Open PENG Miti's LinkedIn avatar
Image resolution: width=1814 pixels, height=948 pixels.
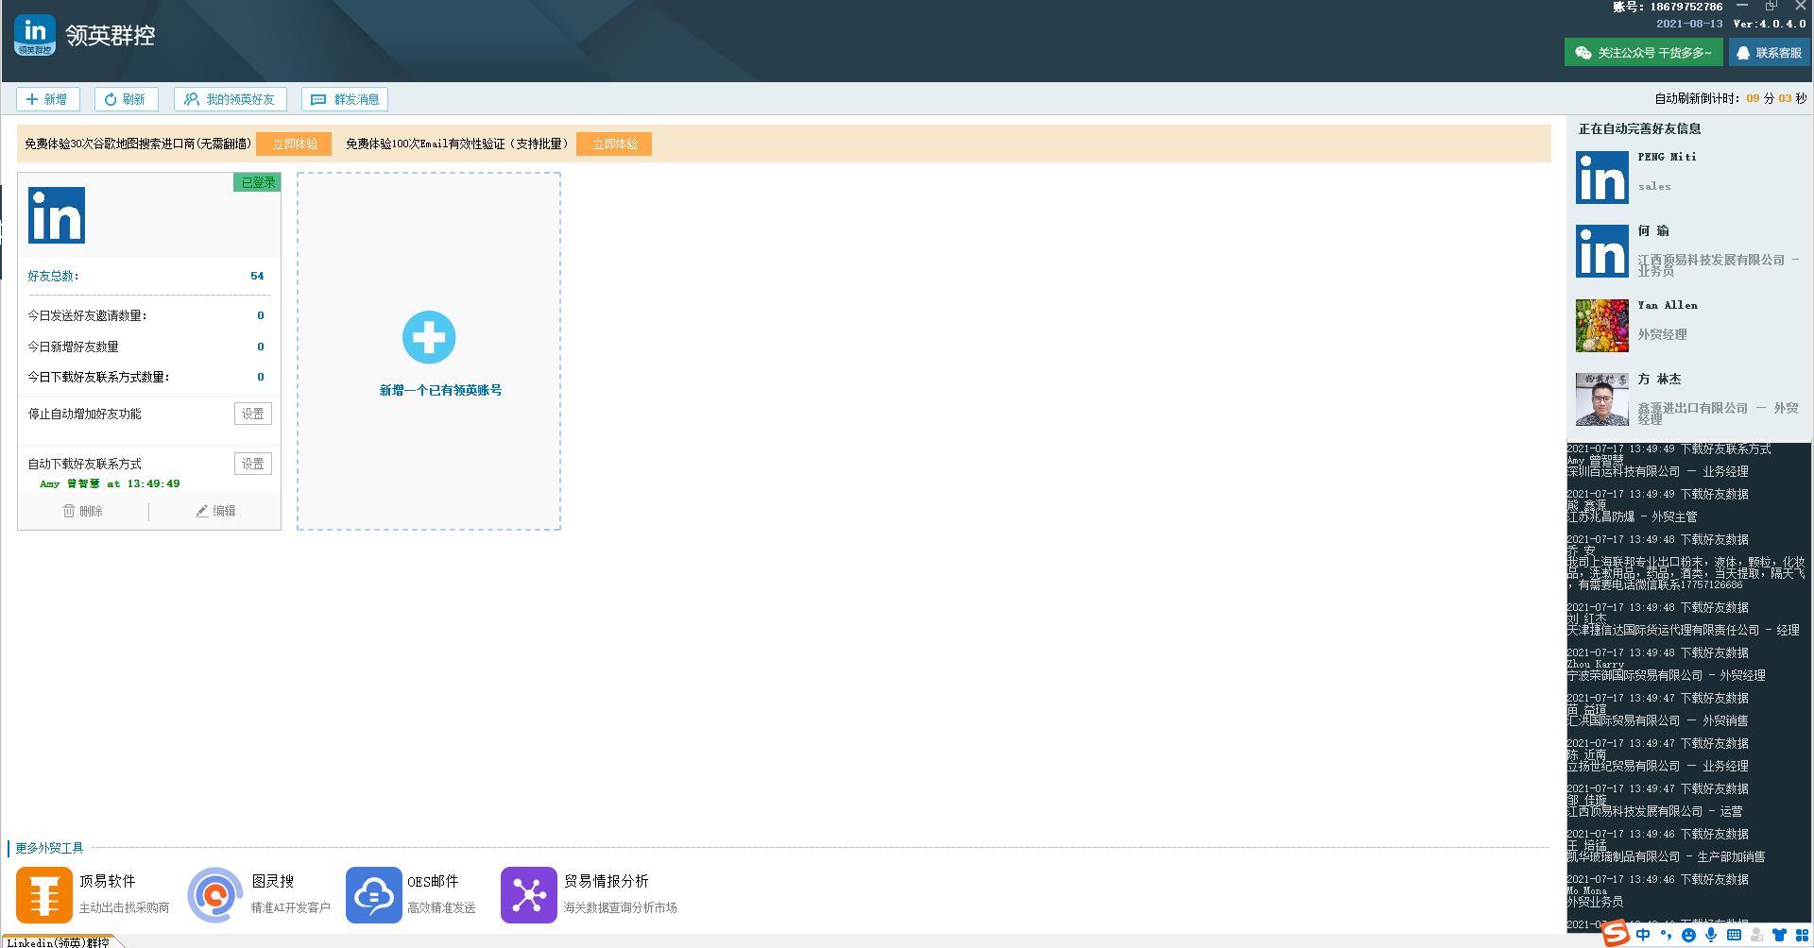(x=1602, y=178)
